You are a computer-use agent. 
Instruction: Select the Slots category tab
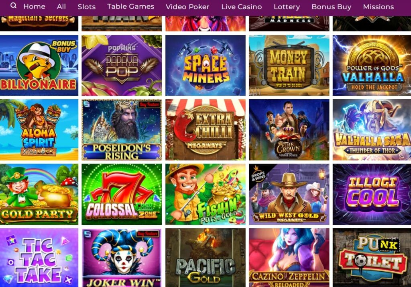pos(87,7)
